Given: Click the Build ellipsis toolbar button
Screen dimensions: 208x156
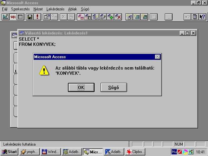Looking at the screenshot, I should pos(169,17).
